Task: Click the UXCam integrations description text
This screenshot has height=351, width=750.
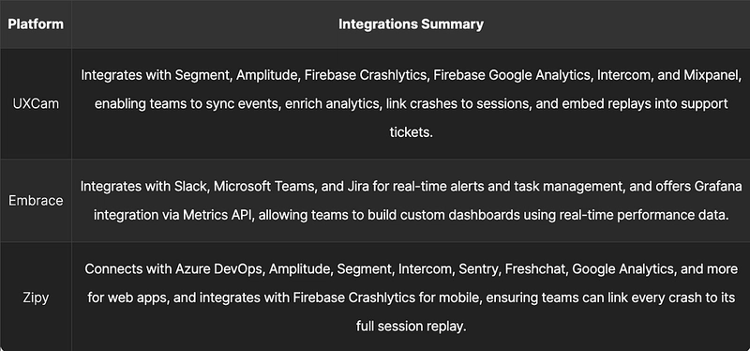Action: pyautogui.click(x=411, y=103)
